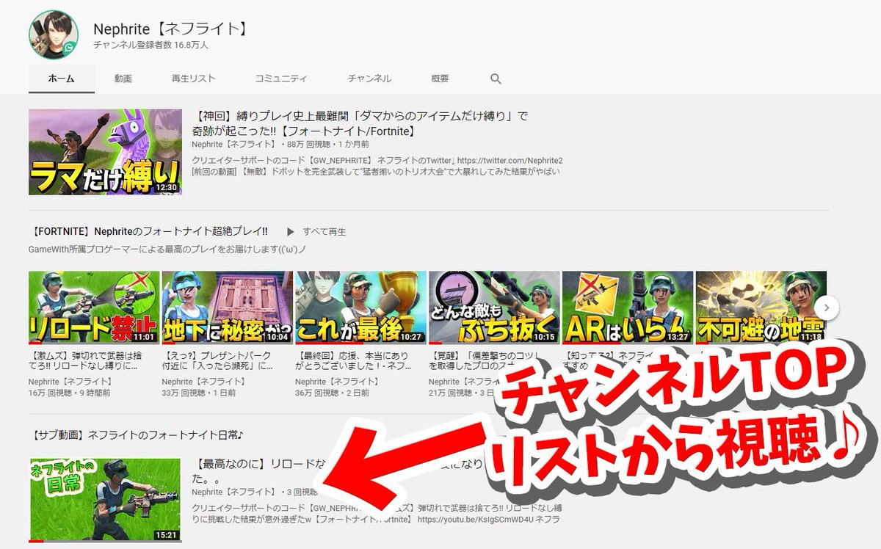
Task: Open video title 【最終回】応援、本当にありがとう
Action: click(355, 359)
